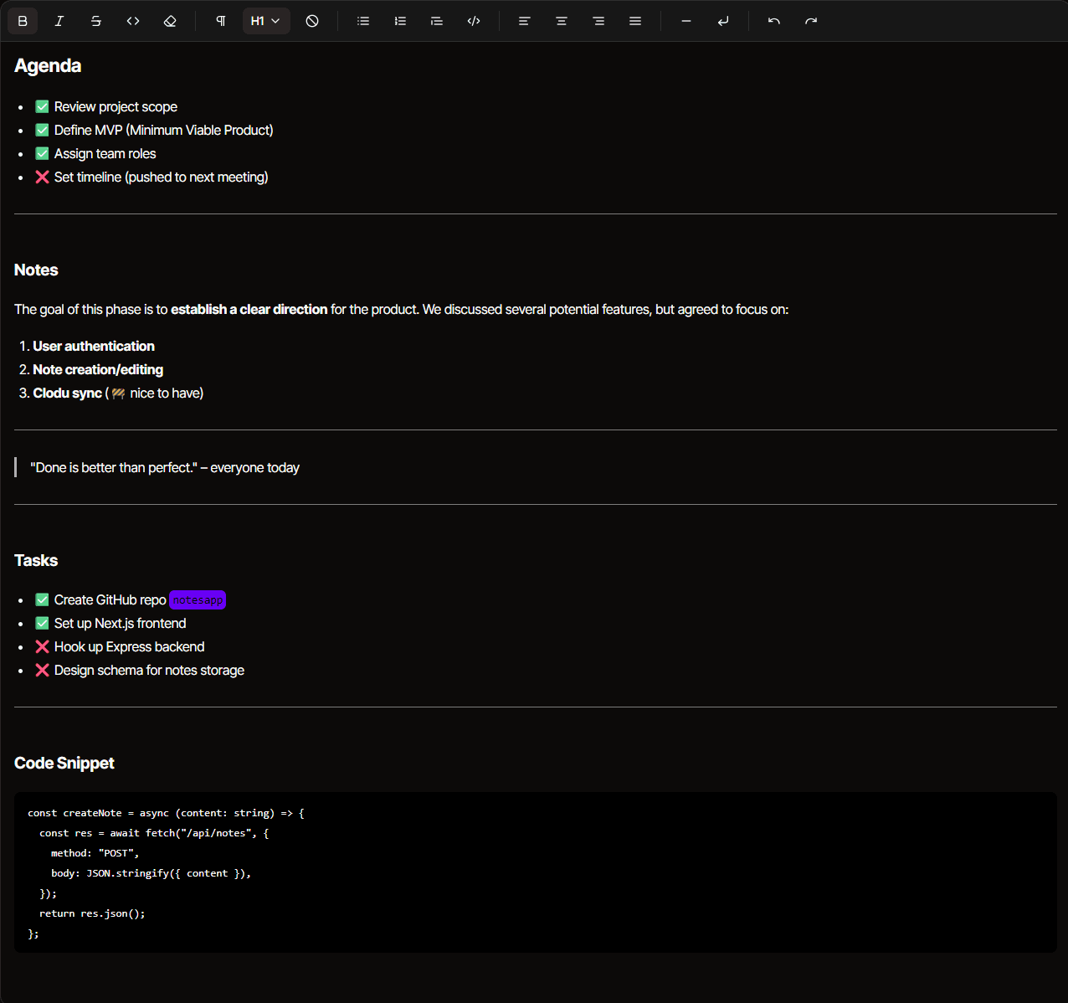The height and width of the screenshot is (1003, 1068).
Task: Redo the last change
Action: [x=811, y=21]
